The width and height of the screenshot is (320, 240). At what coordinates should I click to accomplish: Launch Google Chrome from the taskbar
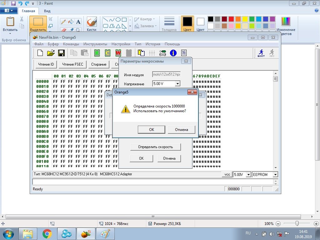pos(47,234)
